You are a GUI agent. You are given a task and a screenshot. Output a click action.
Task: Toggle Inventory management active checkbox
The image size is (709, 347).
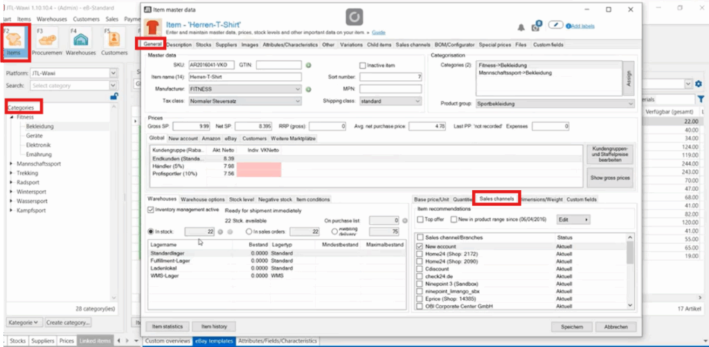[x=151, y=210]
